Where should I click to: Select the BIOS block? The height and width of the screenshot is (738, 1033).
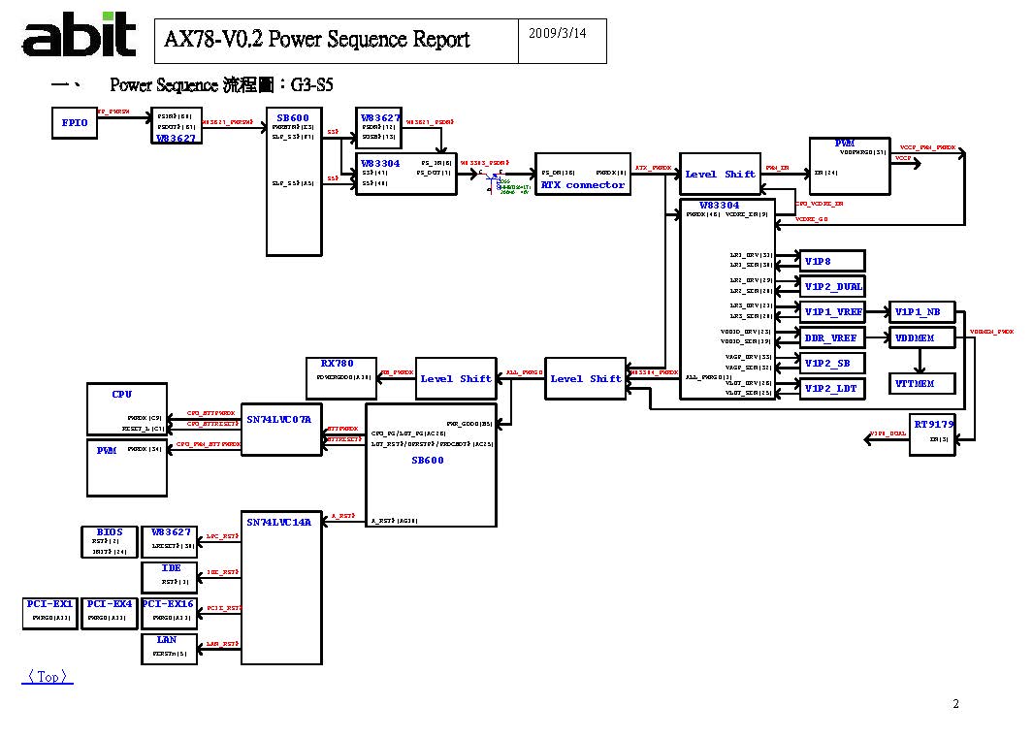click(110, 542)
